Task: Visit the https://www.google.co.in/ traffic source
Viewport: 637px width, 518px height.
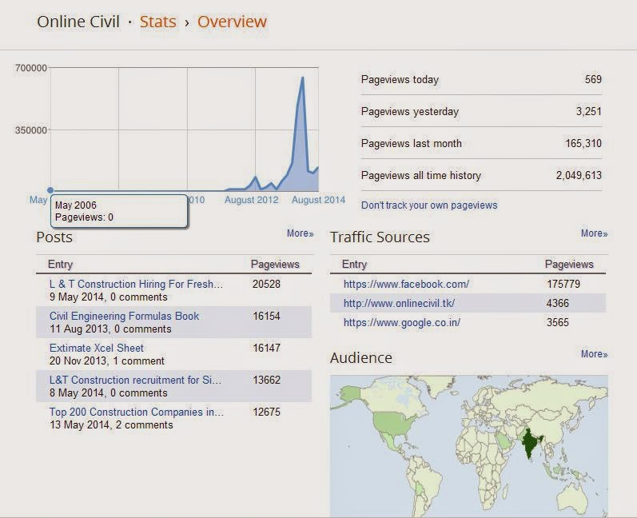Action: click(402, 323)
